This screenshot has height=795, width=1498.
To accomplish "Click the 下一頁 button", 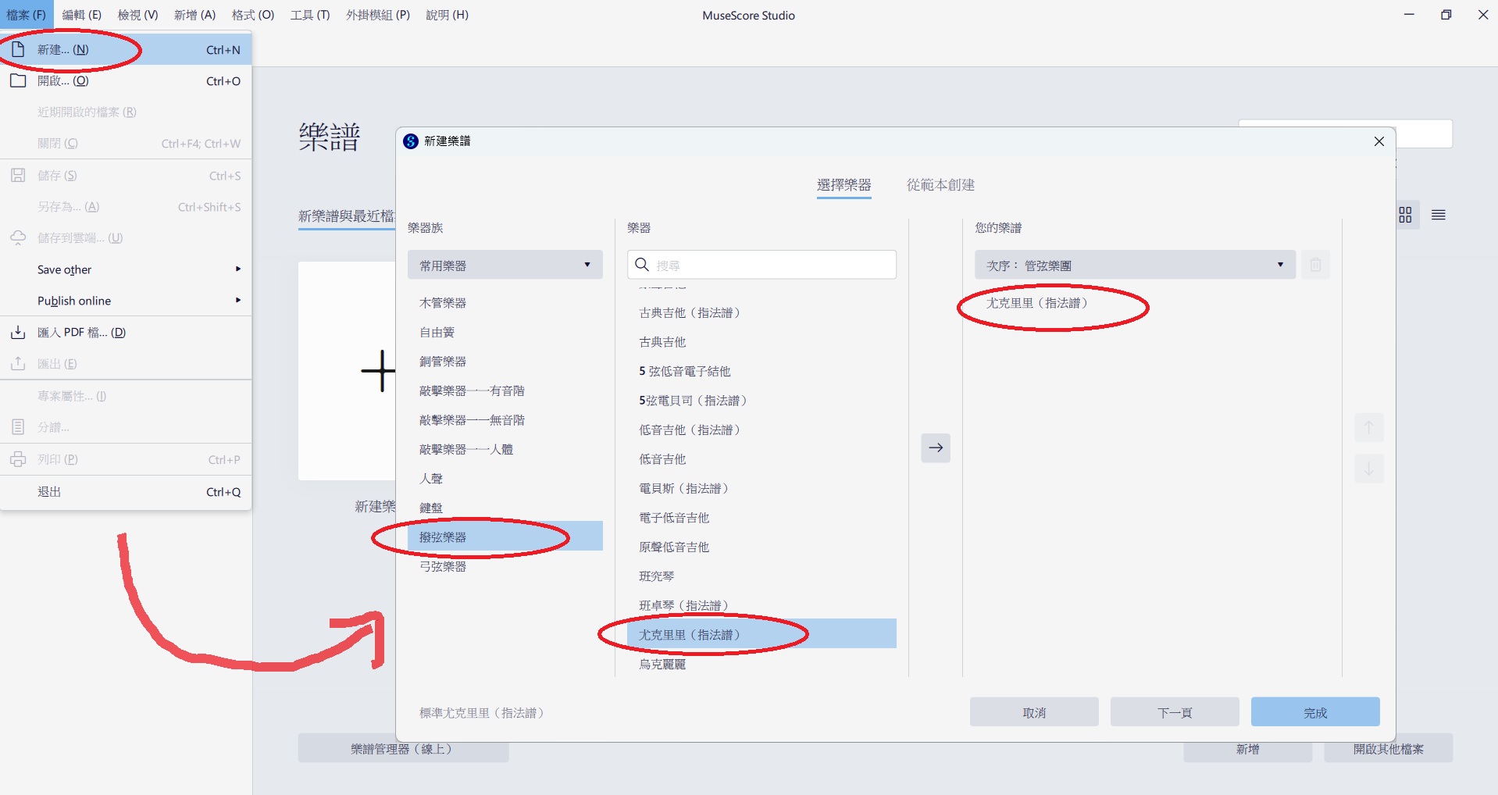I will click(1174, 712).
